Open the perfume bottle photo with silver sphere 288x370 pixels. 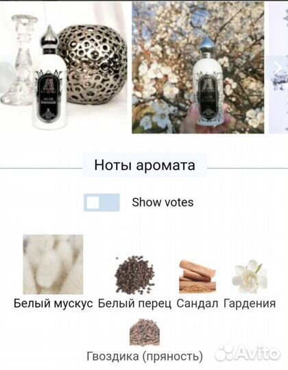coord(64,68)
